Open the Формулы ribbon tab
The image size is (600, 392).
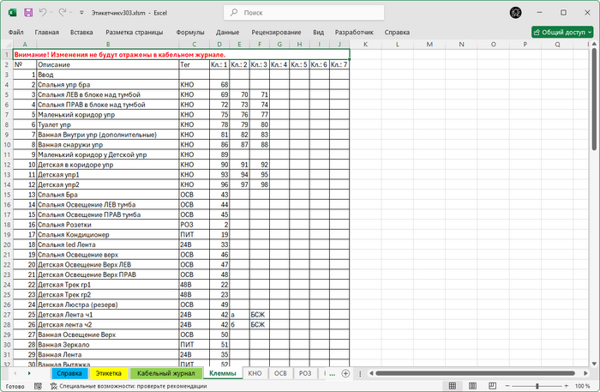tap(190, 32)
